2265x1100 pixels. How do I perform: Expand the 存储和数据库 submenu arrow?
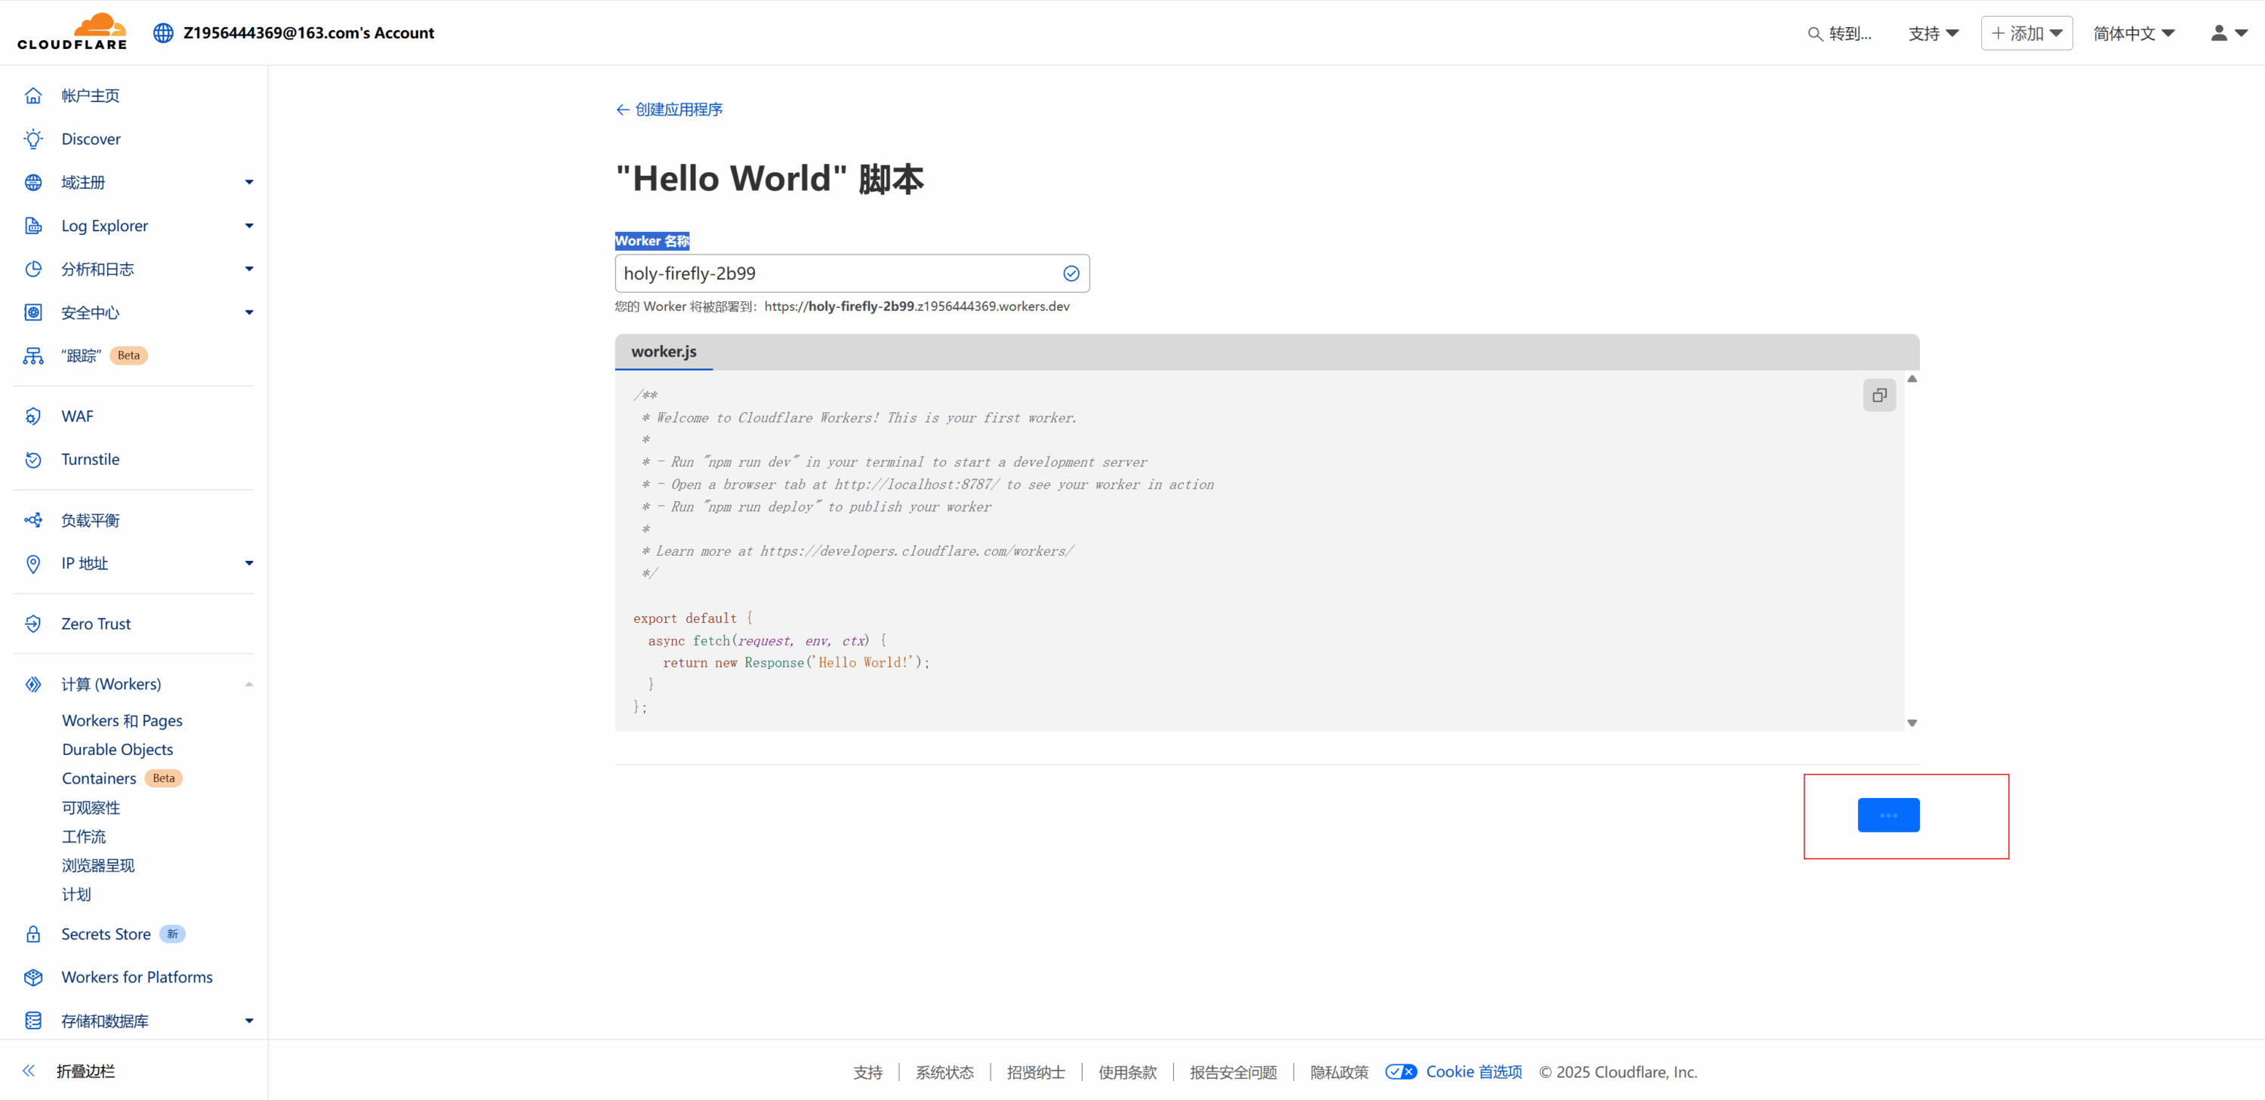click(249, 1021)
